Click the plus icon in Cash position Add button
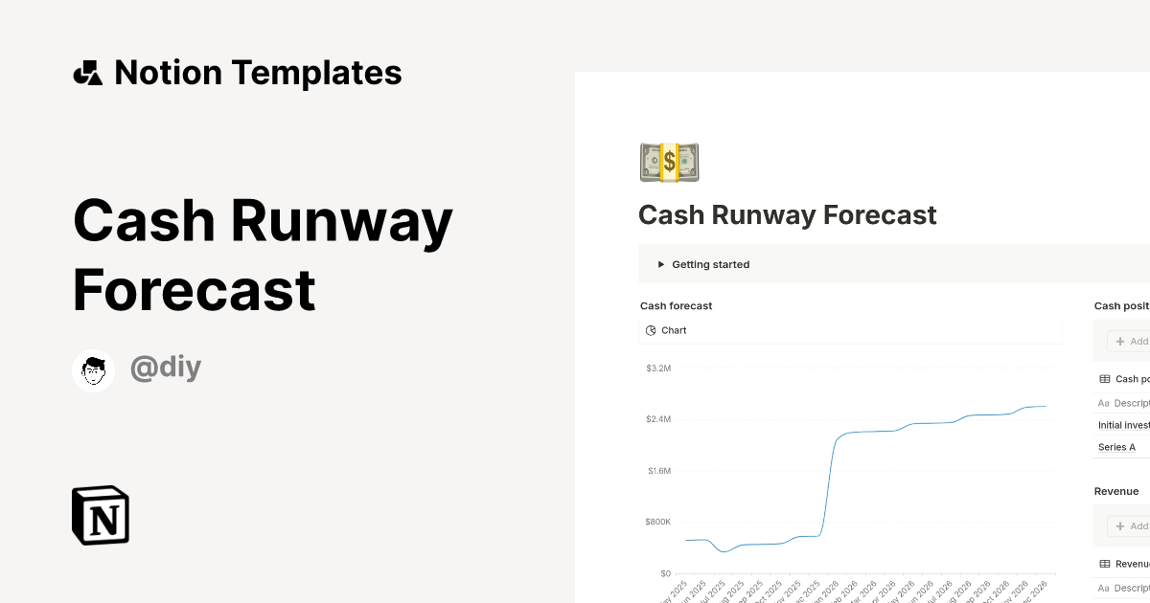The height and width of the screenshot is (603, 1150). (x=1118, y=341)
